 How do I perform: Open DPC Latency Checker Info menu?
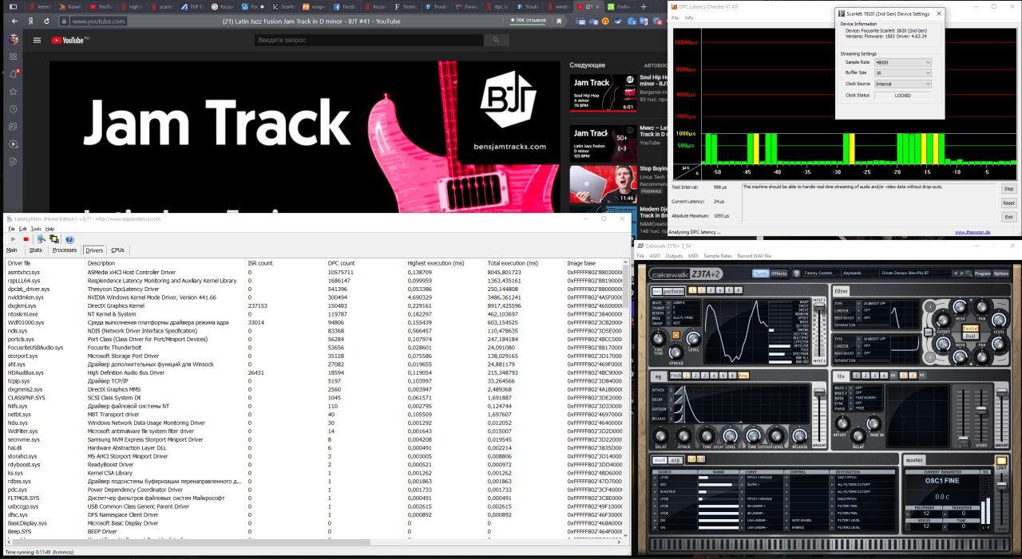coord(688,17)
